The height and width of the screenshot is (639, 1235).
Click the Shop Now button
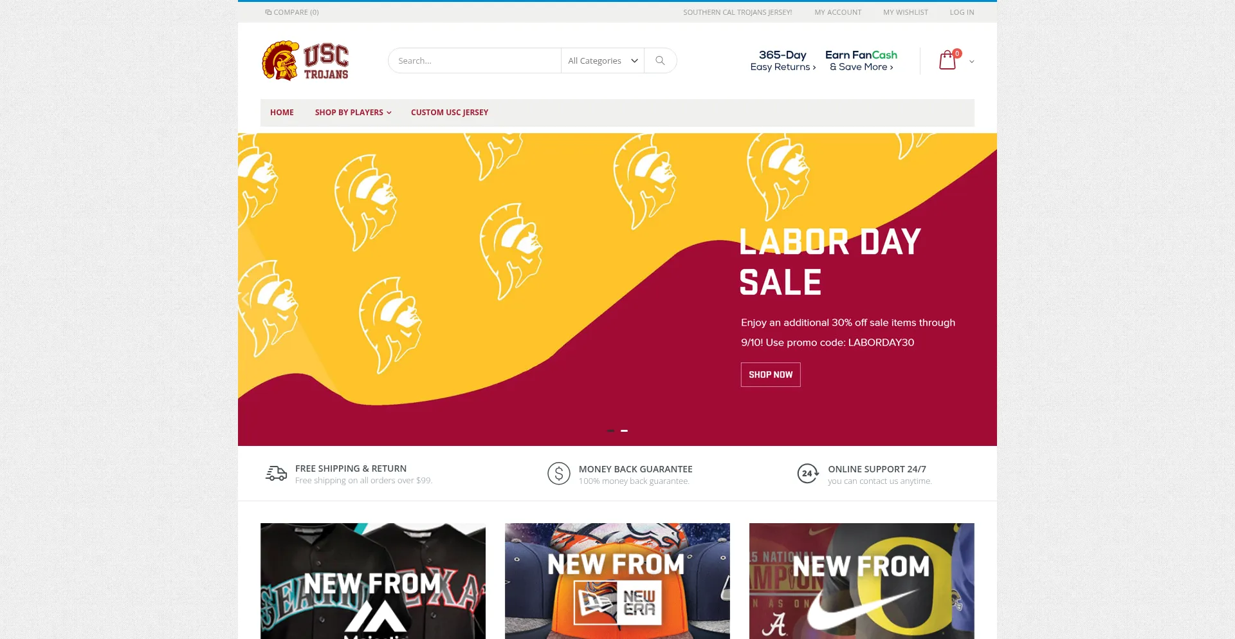(x=771, y=375)
